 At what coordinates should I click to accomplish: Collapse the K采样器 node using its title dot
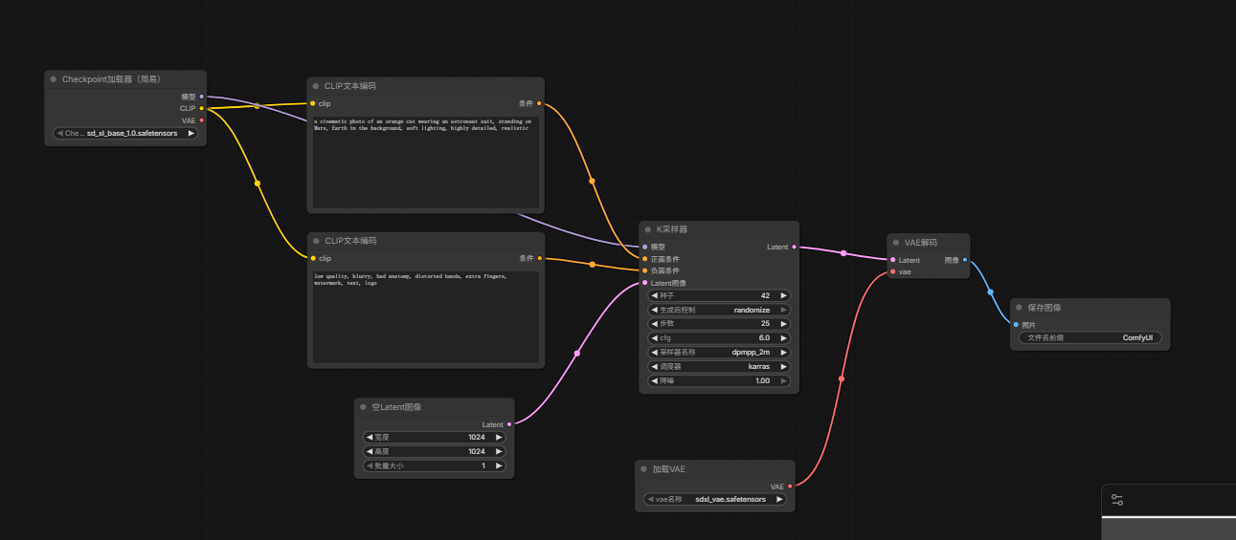click(648, 229)
